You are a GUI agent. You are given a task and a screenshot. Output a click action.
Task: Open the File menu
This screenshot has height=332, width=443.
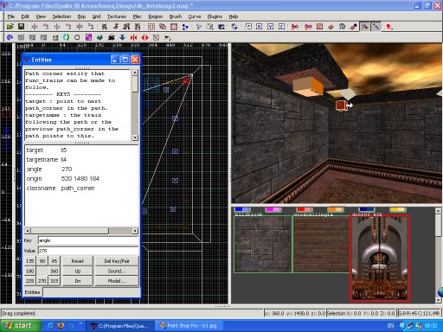(x=11, y=16)
